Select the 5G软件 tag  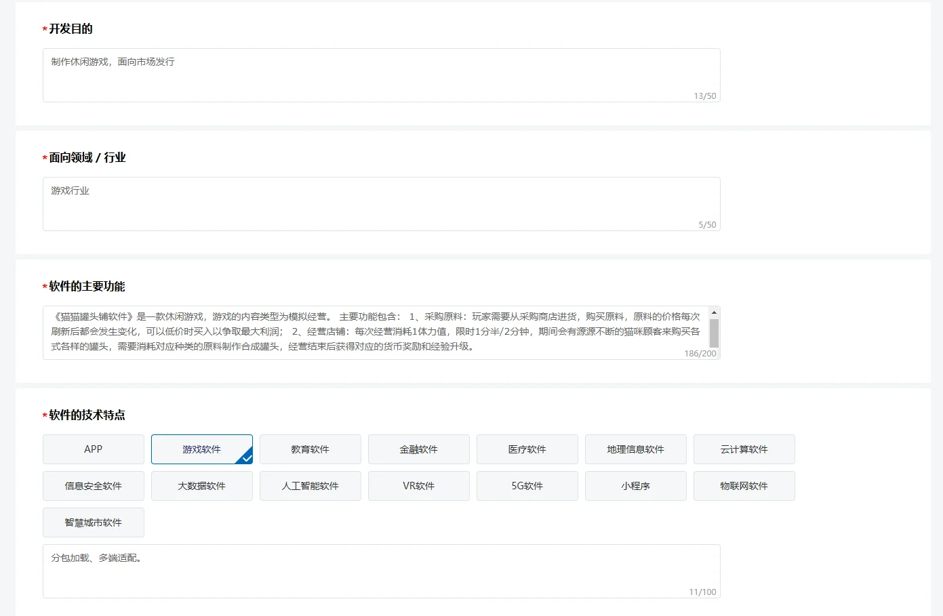(527, 485)
